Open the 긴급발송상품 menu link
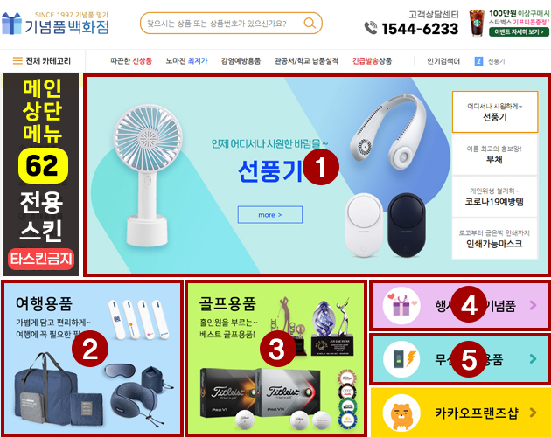Image resolution: width=551 pixels, height=437 pixels. (372, 61)
